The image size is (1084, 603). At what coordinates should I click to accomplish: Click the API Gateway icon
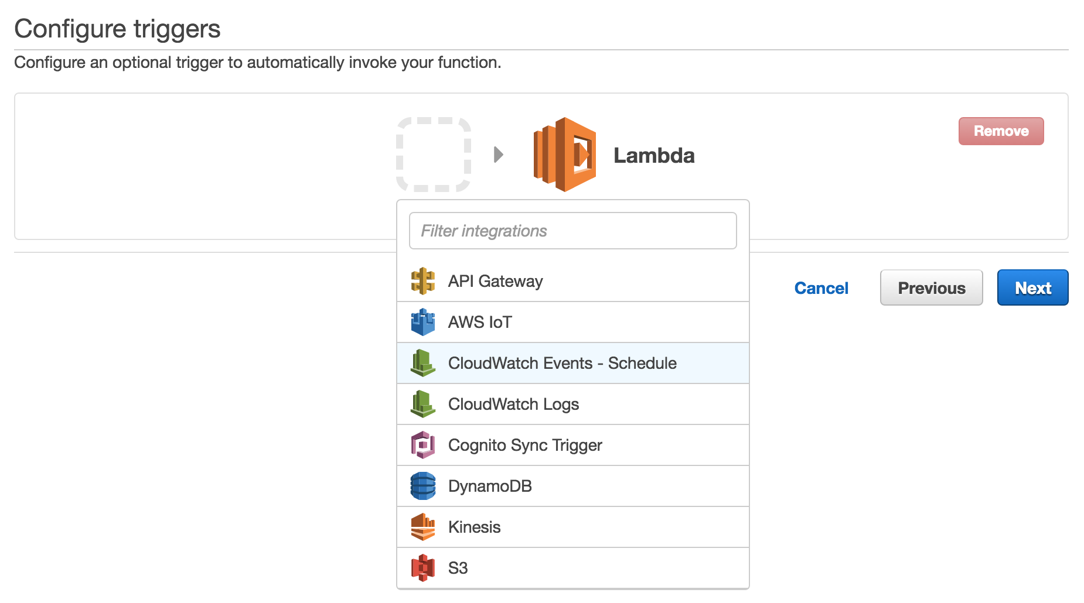coord(422,282)
